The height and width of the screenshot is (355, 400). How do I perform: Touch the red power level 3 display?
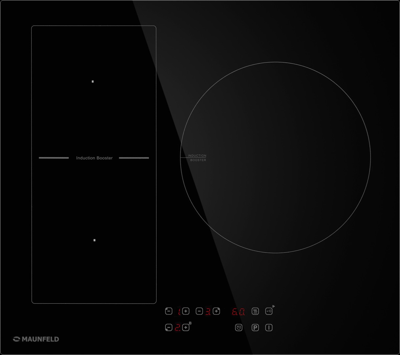(x=208, y=311)
